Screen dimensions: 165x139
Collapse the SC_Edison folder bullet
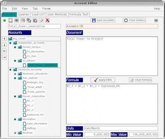coord(15,61)
